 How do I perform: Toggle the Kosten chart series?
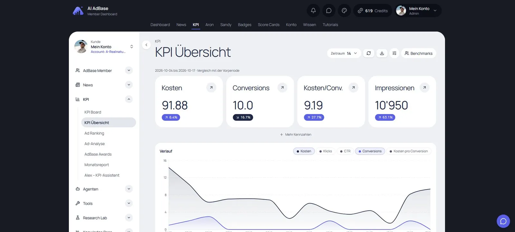pos(304,151)
